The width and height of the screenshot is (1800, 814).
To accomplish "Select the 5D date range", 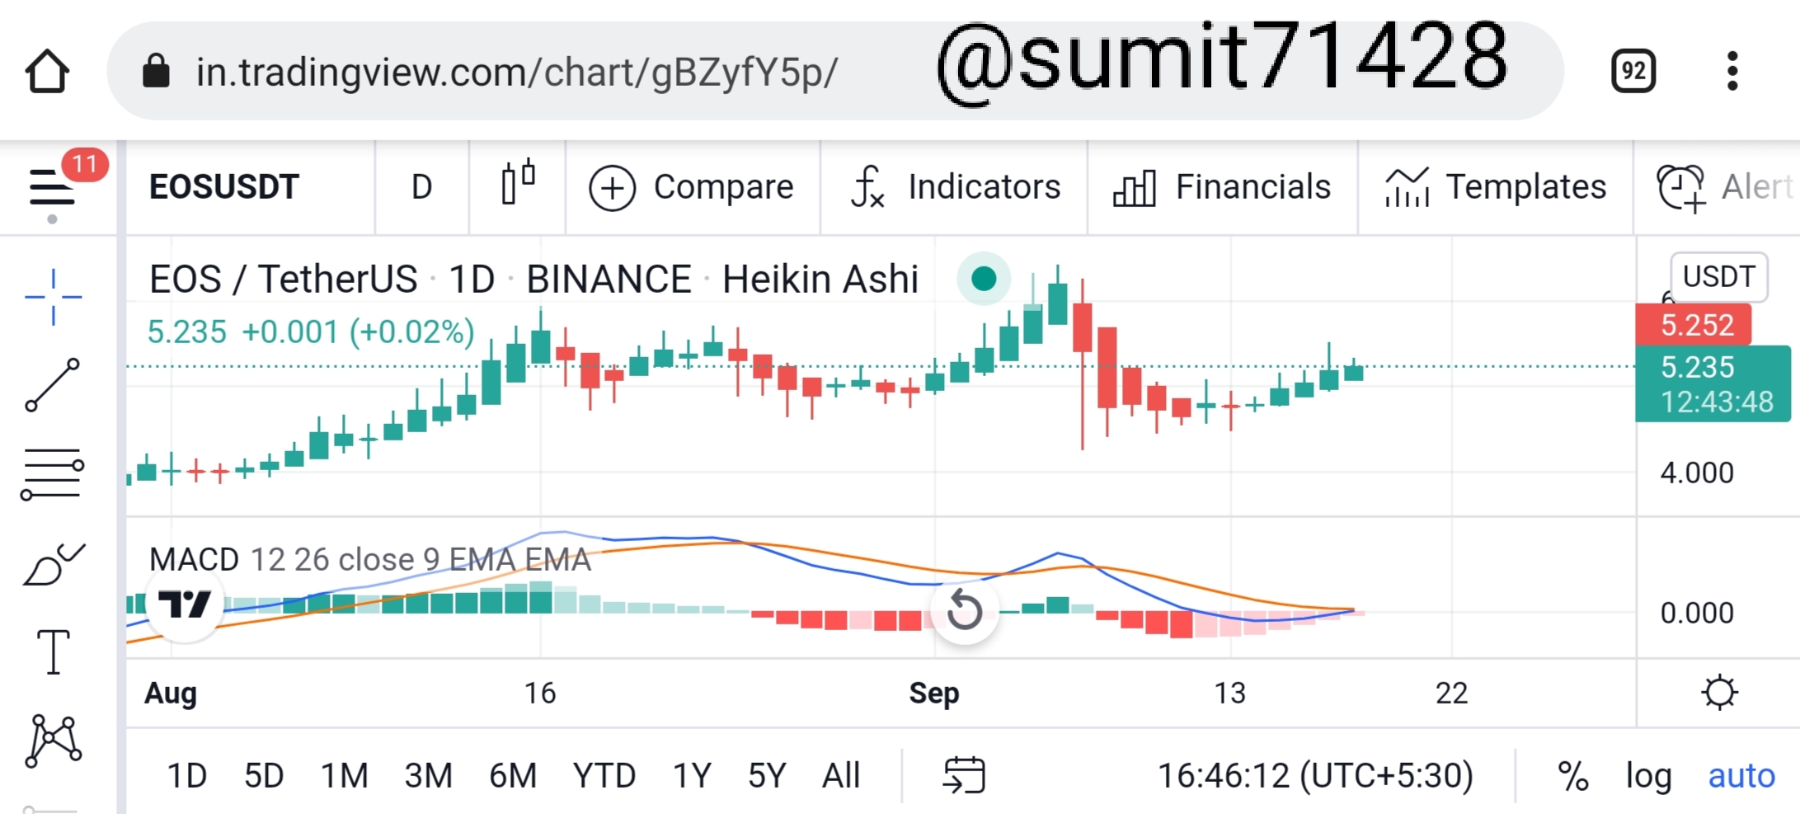I will tap(264, 776).
